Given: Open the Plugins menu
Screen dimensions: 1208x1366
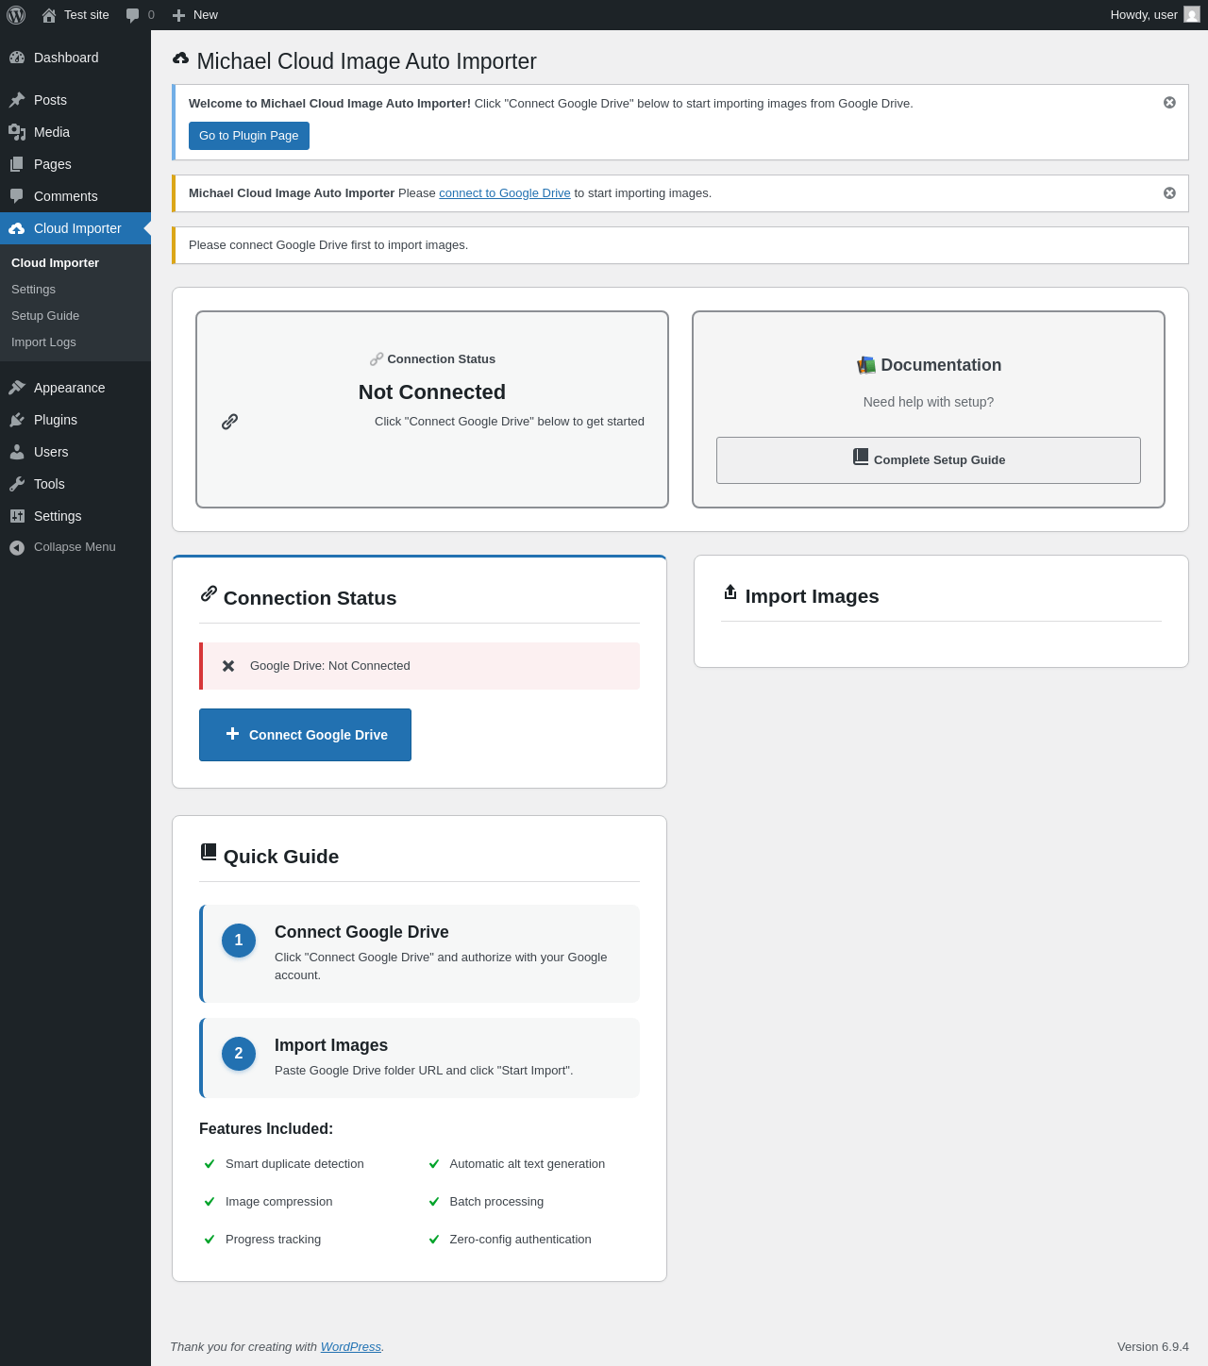Looking at the screenshot, I should (x=75, y=420).
